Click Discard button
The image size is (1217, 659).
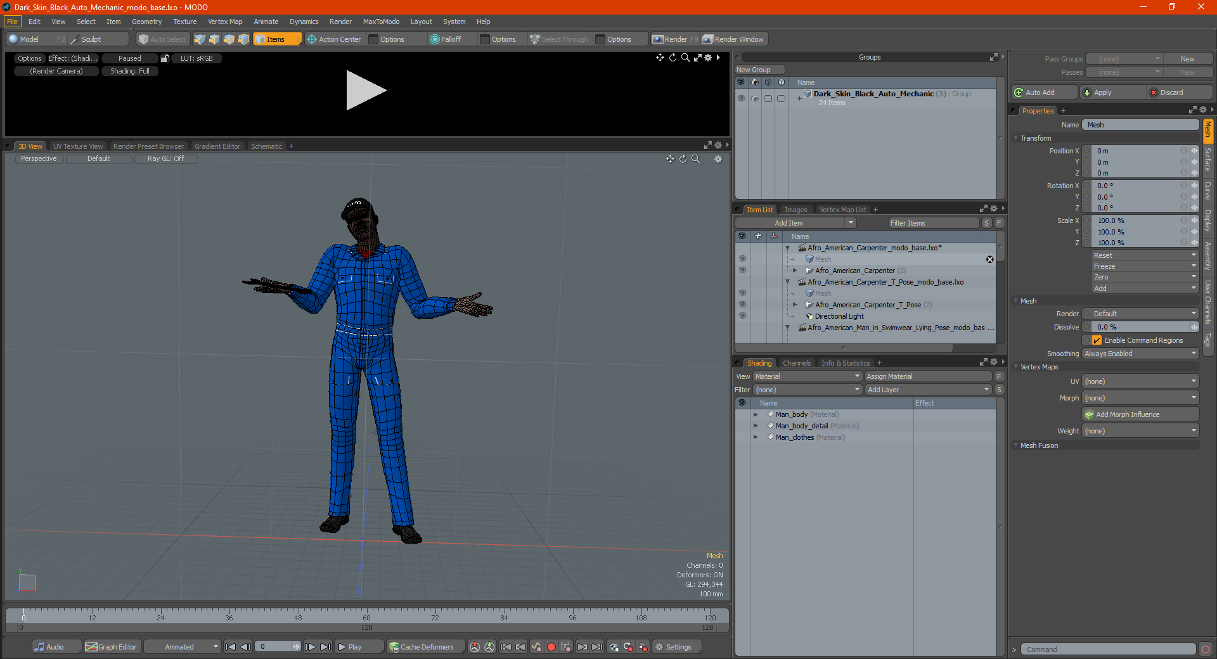coord(1180,93)
